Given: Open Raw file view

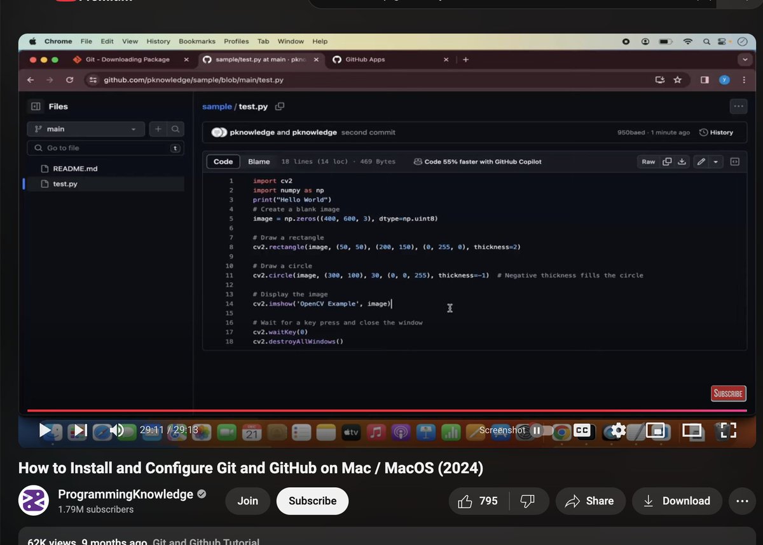Looking at the screenshot, I should [x=649, y=162].
